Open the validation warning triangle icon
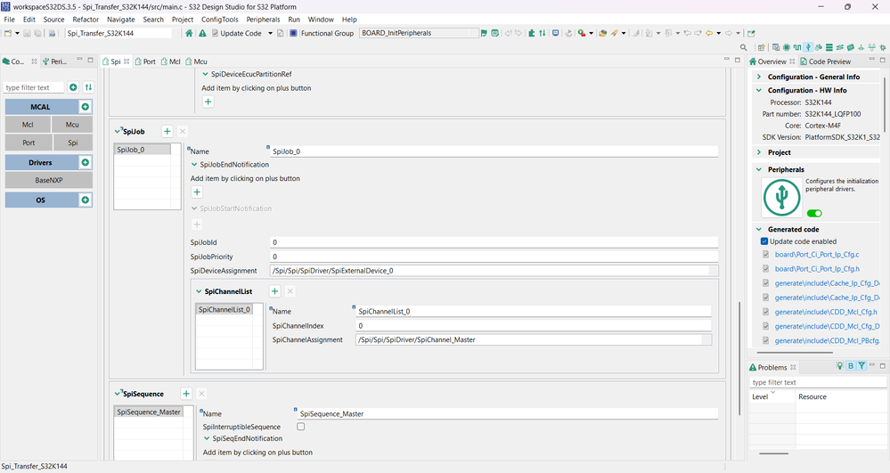This screenshot has width=890, height=473. pyautogui.click(x=202, y=33)
